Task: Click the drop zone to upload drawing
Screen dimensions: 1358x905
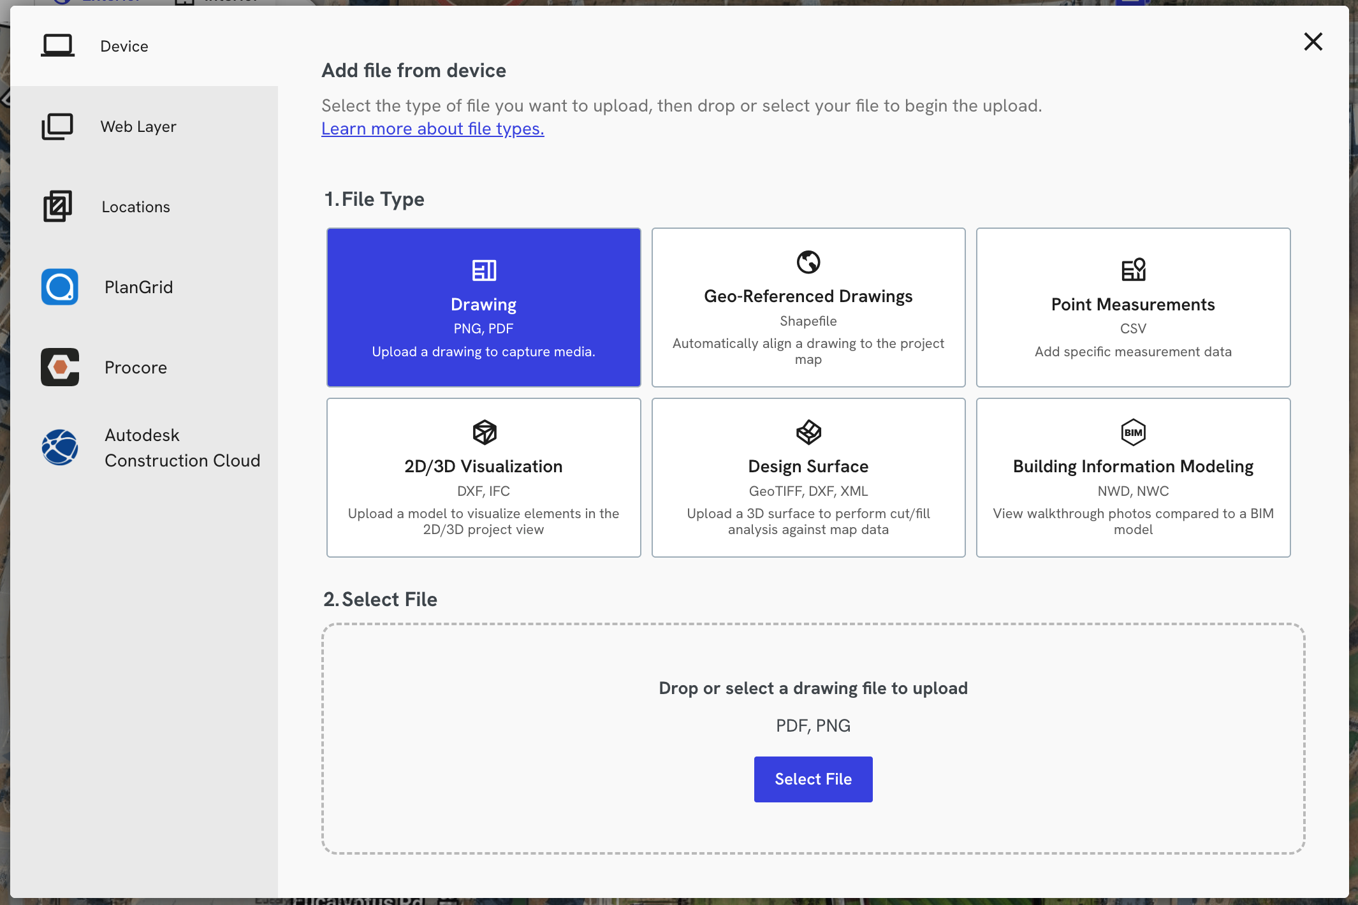Action: coord(813,688)
